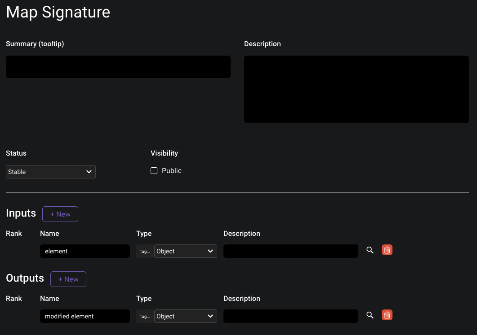This screenshot has width=477, height=335.
Task: Expand the Object type dropdown for modified element
Action: pyautogui.click(x=185, y=316)
